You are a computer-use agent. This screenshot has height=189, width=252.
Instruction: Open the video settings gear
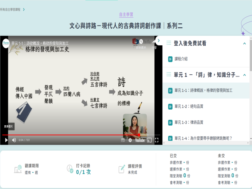click(130, 140)
